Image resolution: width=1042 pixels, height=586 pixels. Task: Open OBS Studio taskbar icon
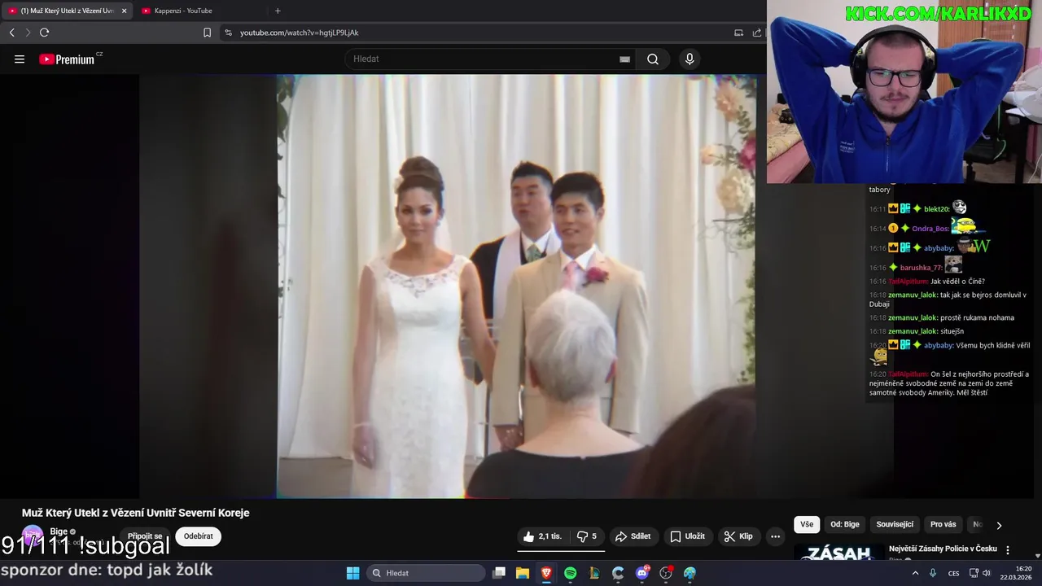click(x=666, y=573)
